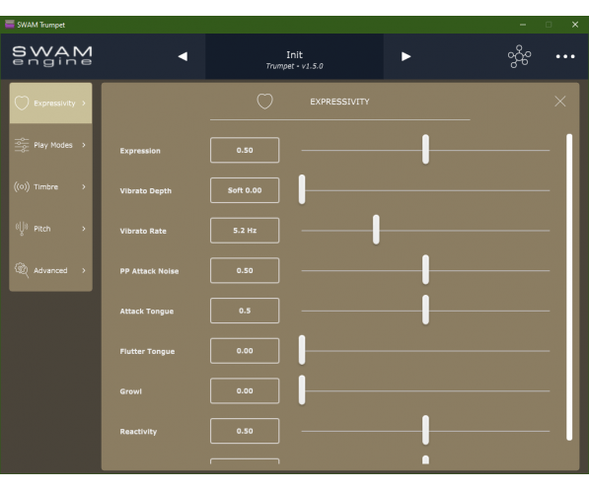This screenshot has width=589, height=490.
Task: Close the SWAM Trumpet window
Action: [575, 25]
